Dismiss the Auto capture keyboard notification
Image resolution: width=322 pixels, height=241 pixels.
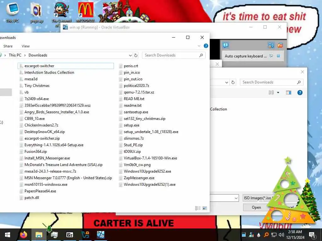click(278, 56)
